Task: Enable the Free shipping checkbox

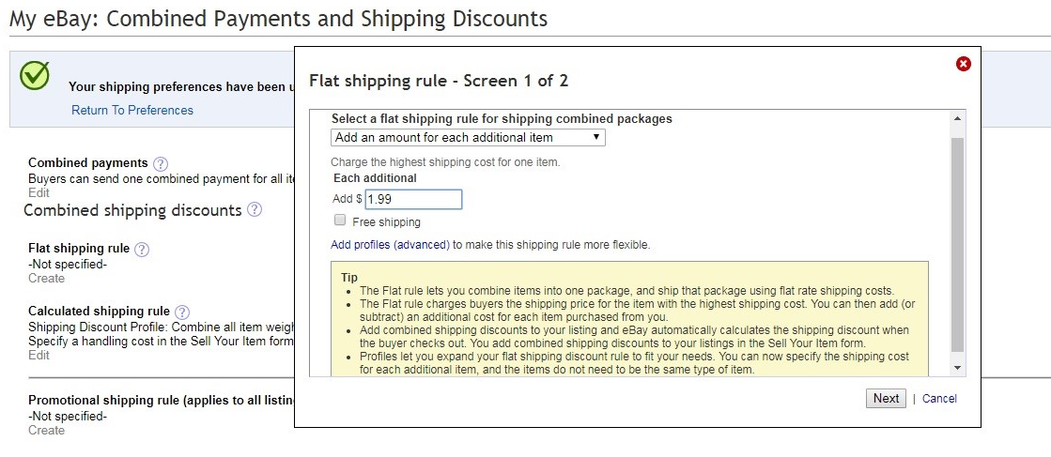Action: coord(340,221)
